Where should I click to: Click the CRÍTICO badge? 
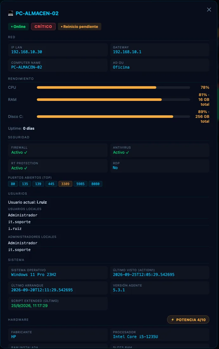tap(43, 26)
